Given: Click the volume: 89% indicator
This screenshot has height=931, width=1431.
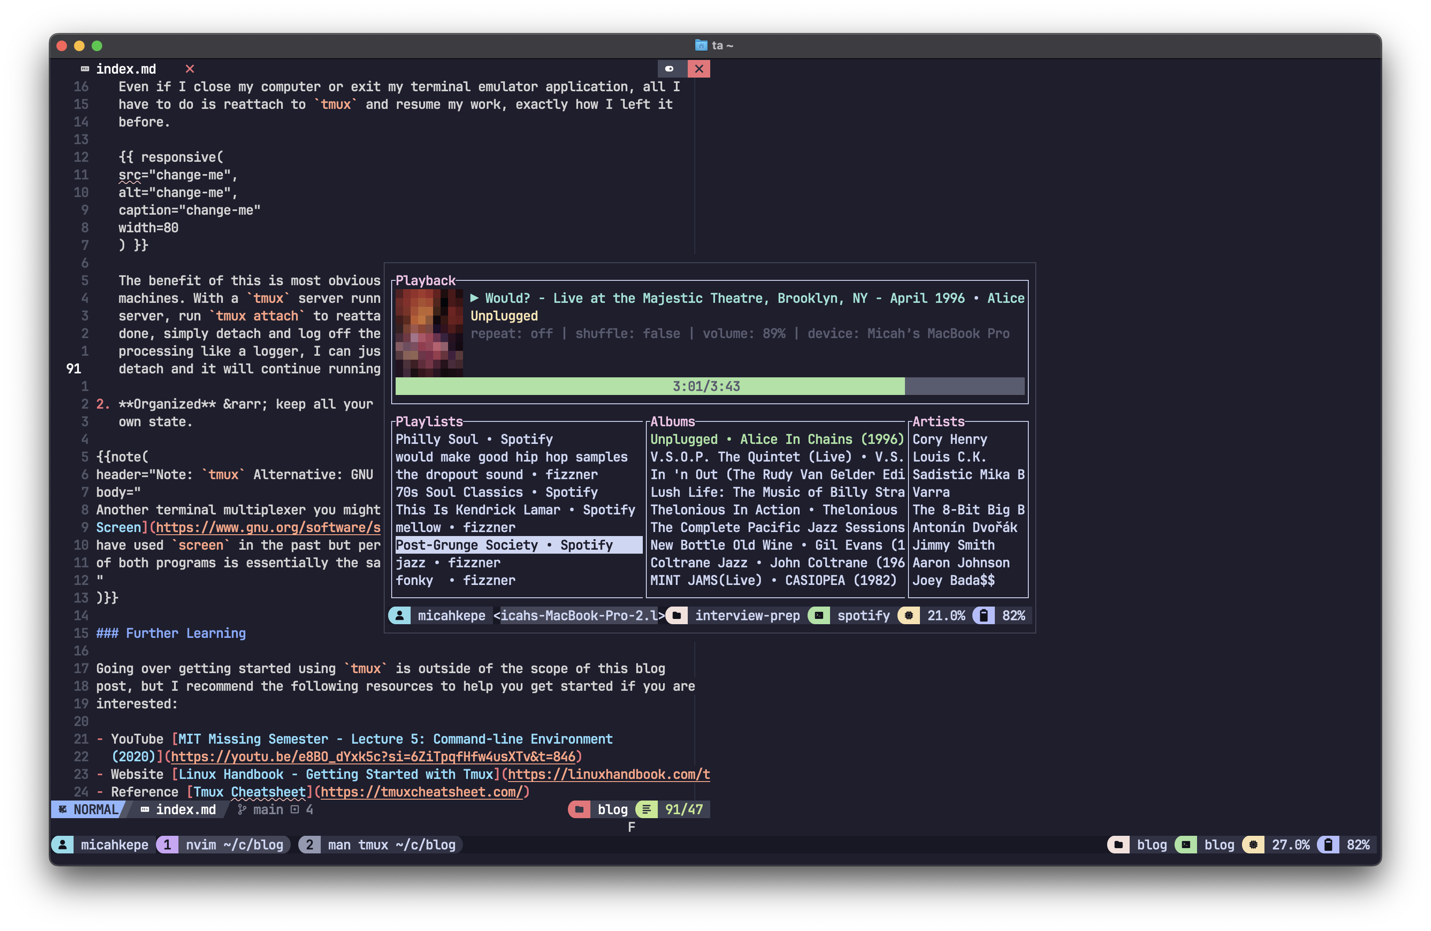Looking at the screenshot, I should tap(744, 333).
